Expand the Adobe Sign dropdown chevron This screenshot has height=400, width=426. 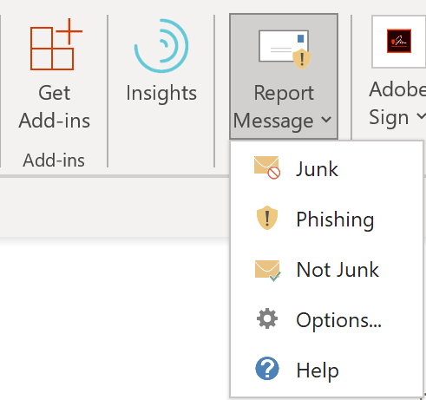coord(421,116)
